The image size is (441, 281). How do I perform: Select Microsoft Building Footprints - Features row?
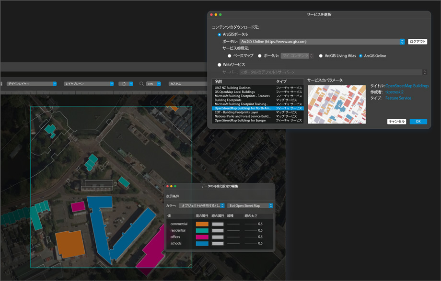(x=257, y=96)
